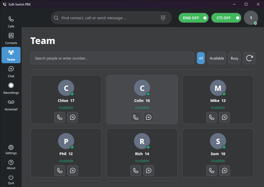Open the Voicemail section
This screenshot has height=187, width=264.
[x=11, y=105]
